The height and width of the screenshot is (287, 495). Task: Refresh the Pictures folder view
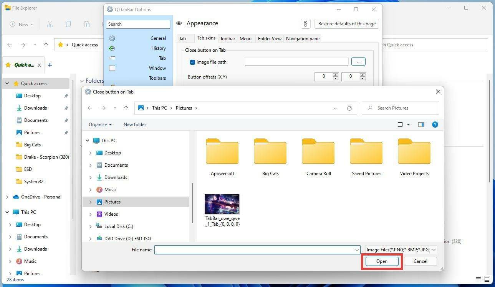coord(349,108)
